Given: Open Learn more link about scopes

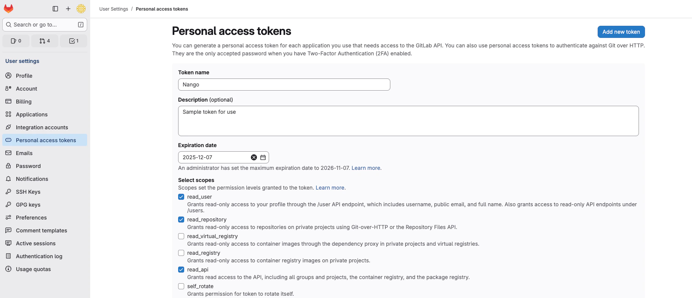Looking at the screenshot, I should pos(330,188).
